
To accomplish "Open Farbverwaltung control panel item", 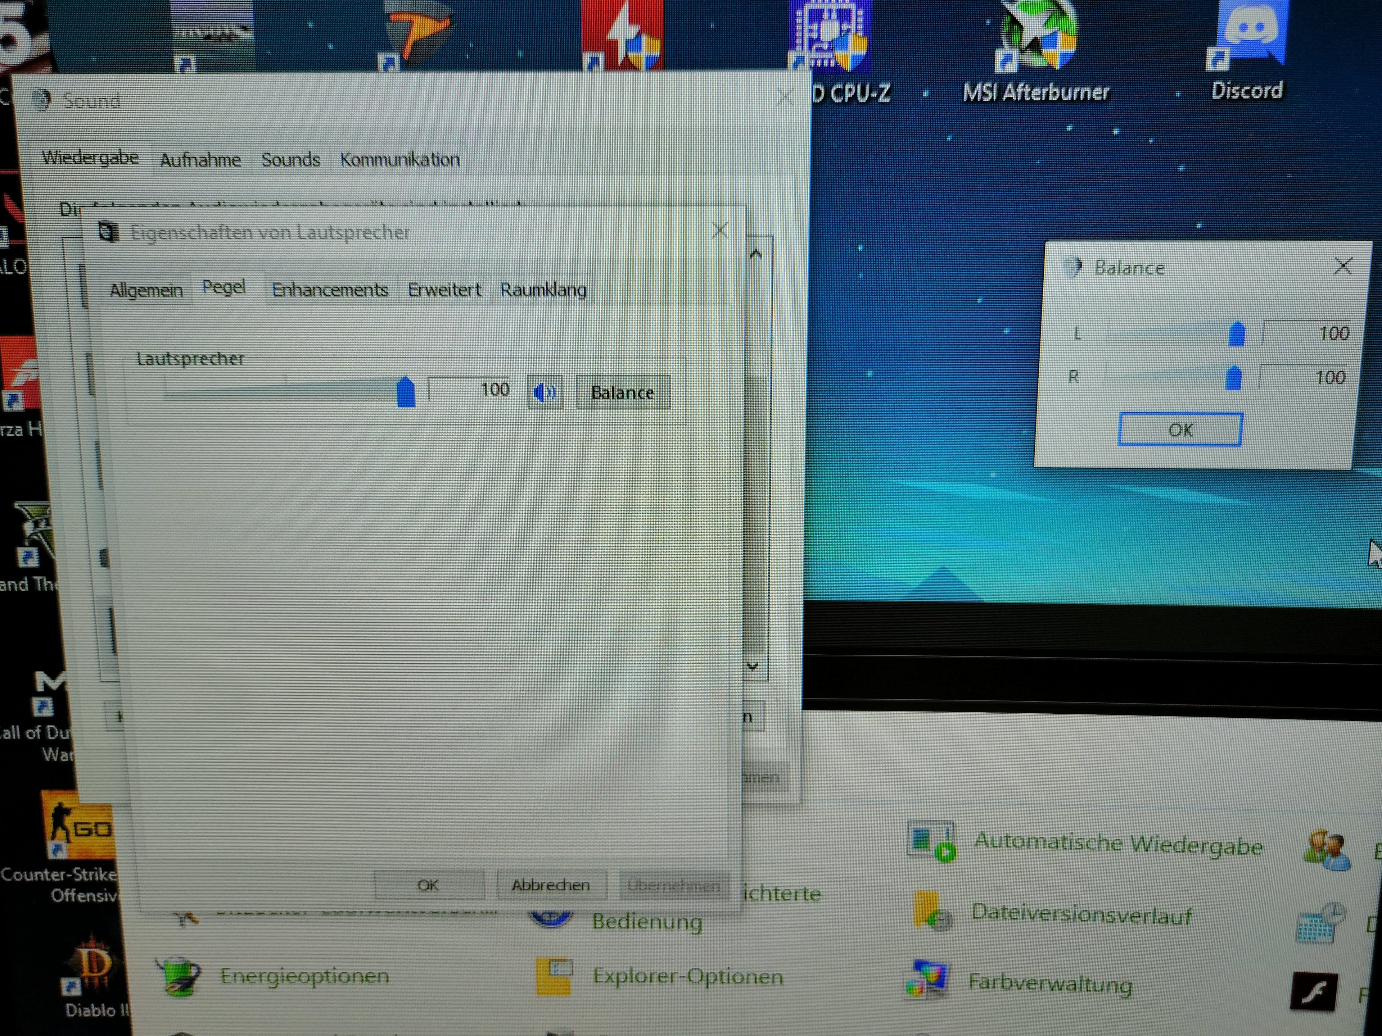I will (1049, 983).
